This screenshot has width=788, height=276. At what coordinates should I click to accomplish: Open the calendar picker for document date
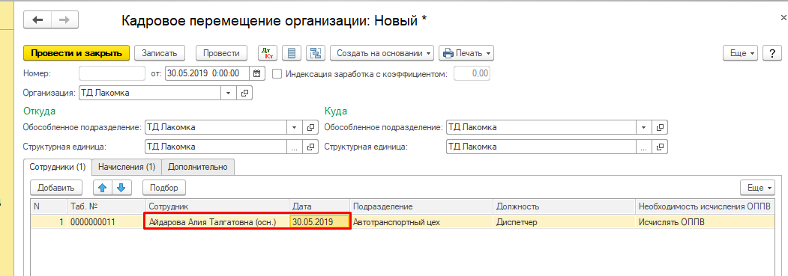coord(257,73)
